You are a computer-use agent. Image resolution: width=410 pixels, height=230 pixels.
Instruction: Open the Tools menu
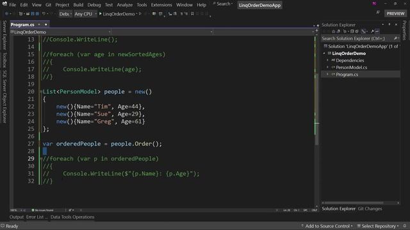click(x=142, y=4)
